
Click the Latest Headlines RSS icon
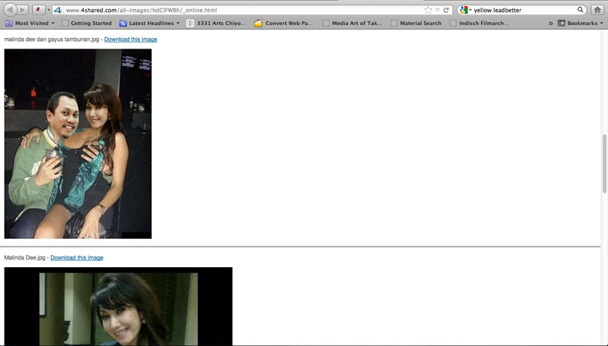click(123, 24)
